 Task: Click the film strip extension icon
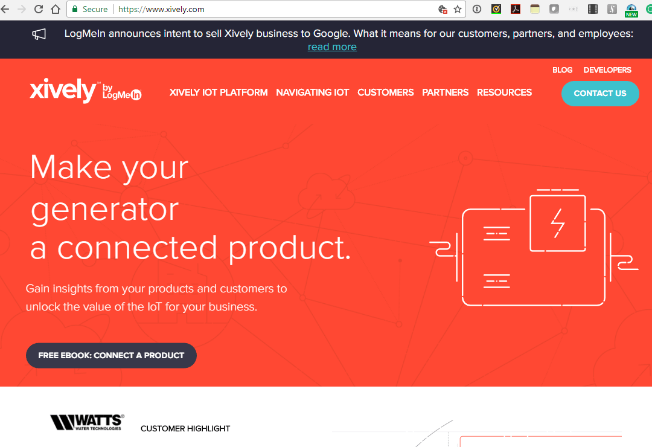592,9
